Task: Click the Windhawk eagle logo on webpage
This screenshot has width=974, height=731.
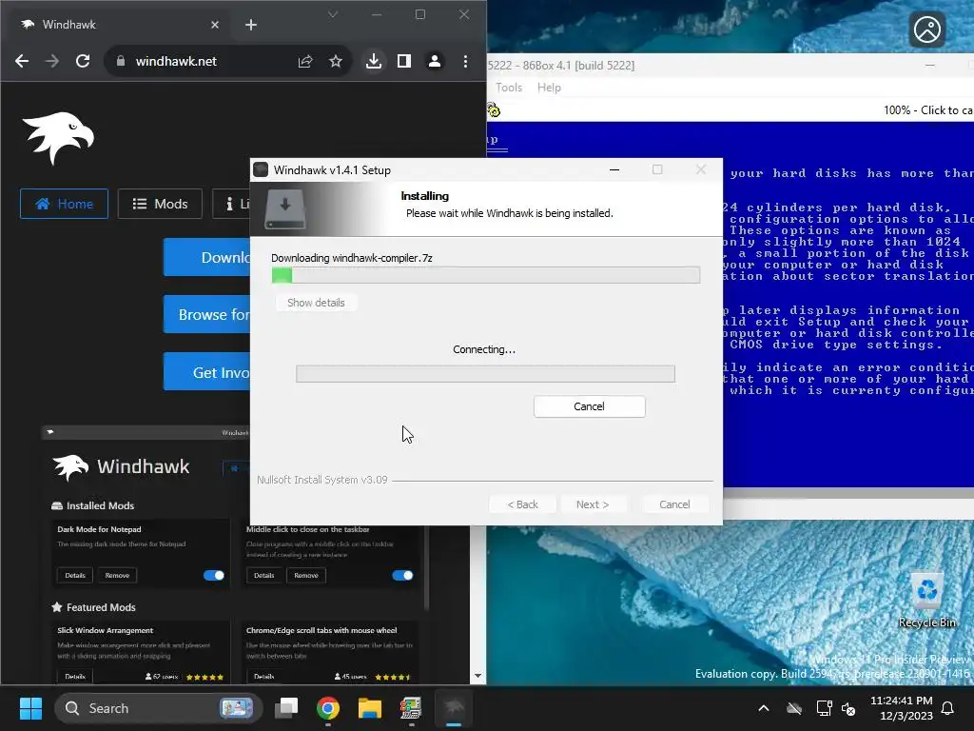Action: click(x=58, y=138)
